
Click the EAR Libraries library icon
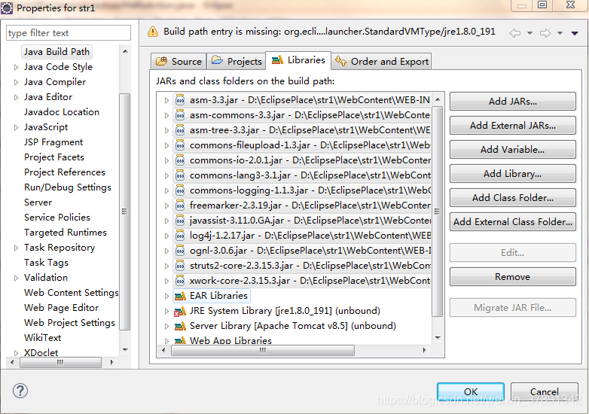click(x=180, y=296)
